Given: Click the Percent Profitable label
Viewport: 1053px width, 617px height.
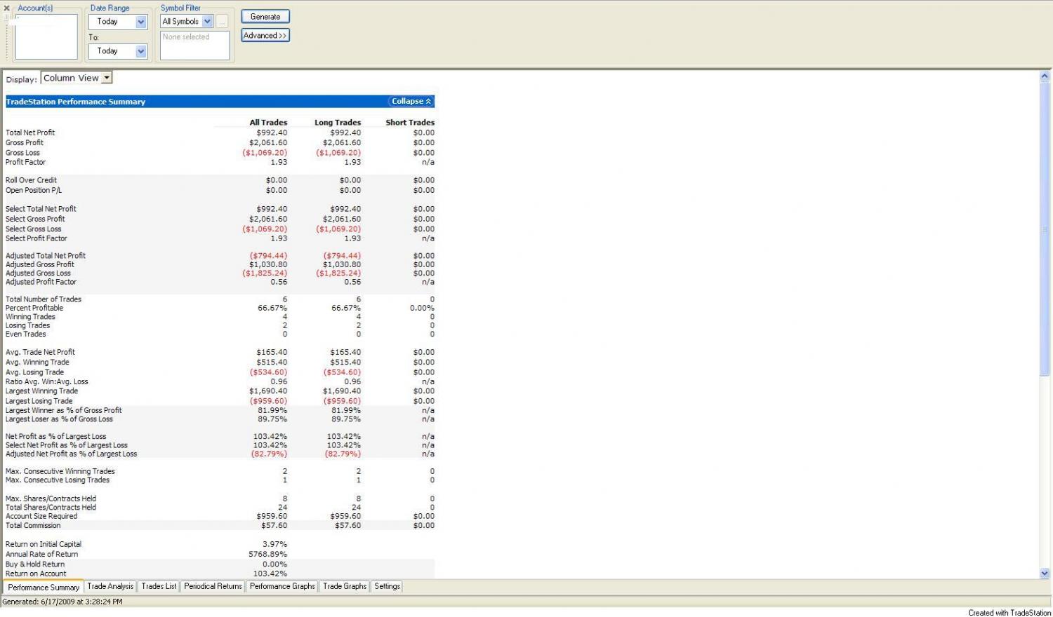Looking at the screenshot, I should [x=34, y=308].
